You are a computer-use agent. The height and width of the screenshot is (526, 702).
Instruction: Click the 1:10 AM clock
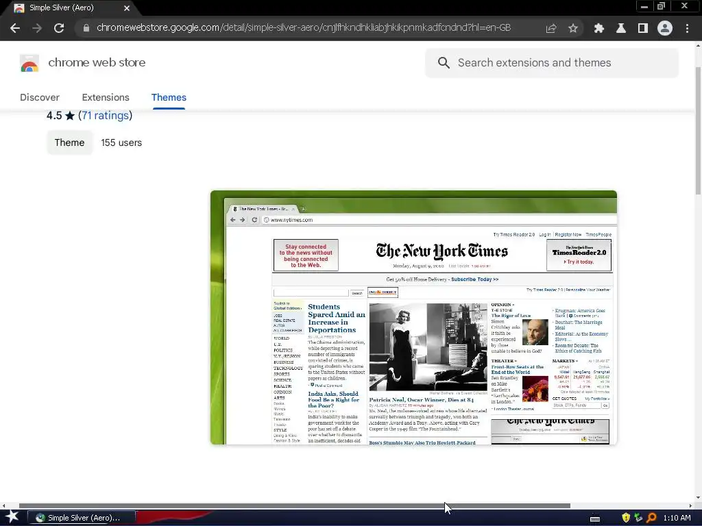click(x=677, y=518)
